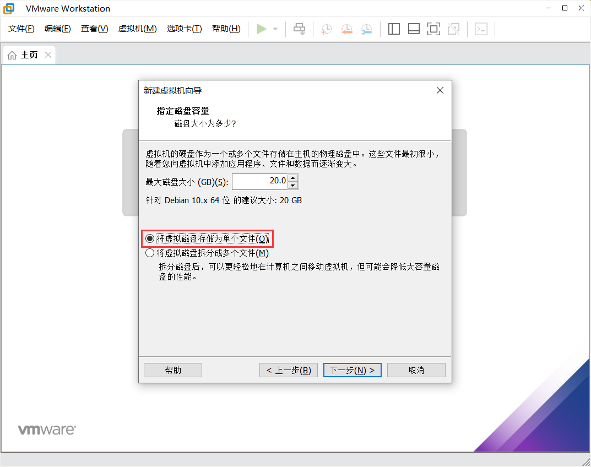591x467 pixels.
Task: Click the 上一步 button to go back
Action: point(288,370)
